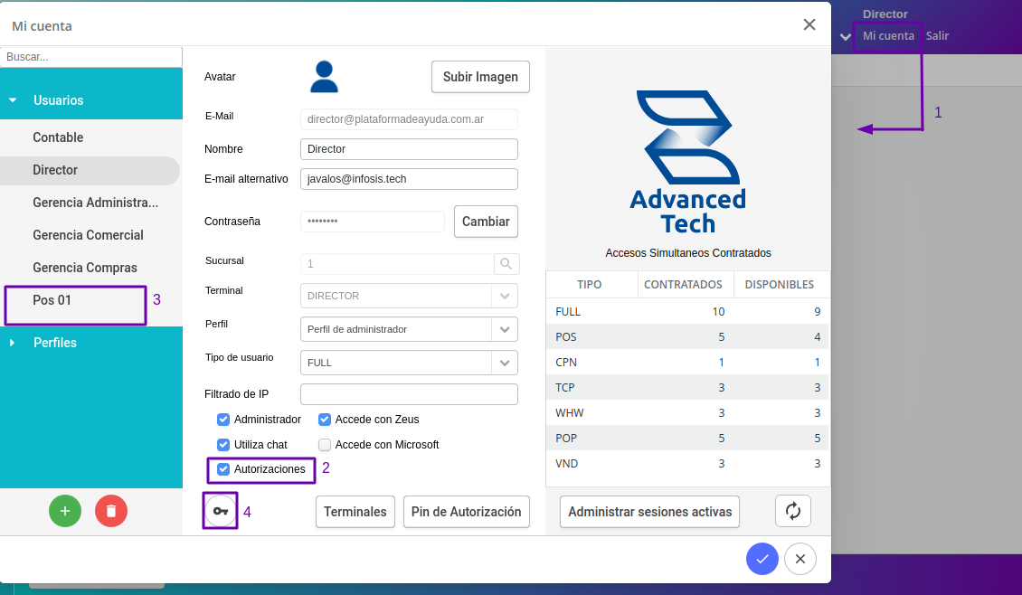This screenshot has width=1022, height=595.
Task: Click the Terminales button
Action: (355, 512)
